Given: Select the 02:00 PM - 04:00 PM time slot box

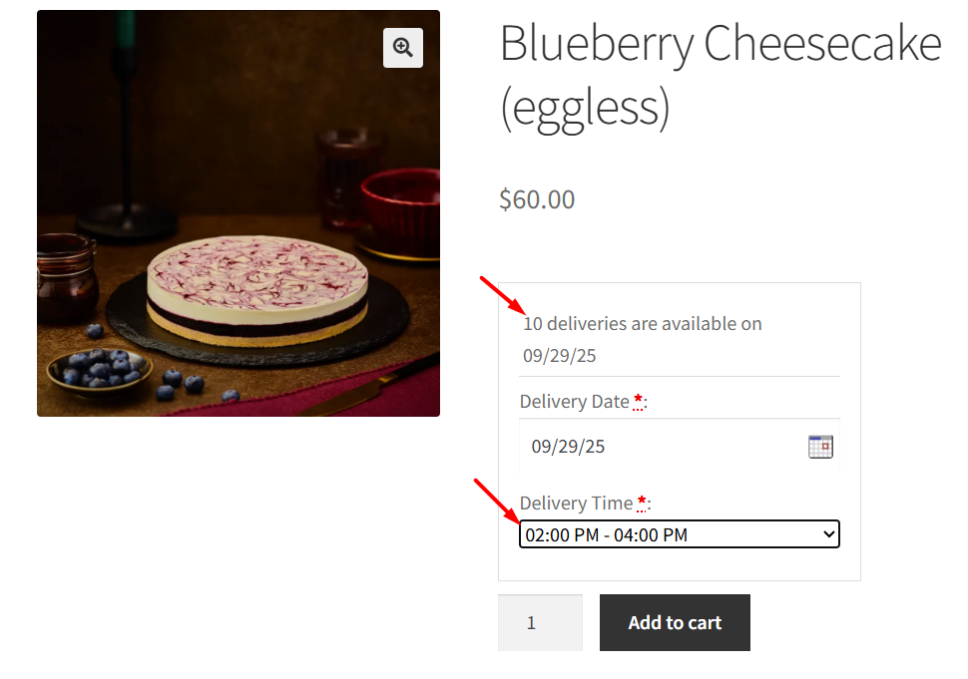Looking at the screenshot, I should tap(669, 534).
